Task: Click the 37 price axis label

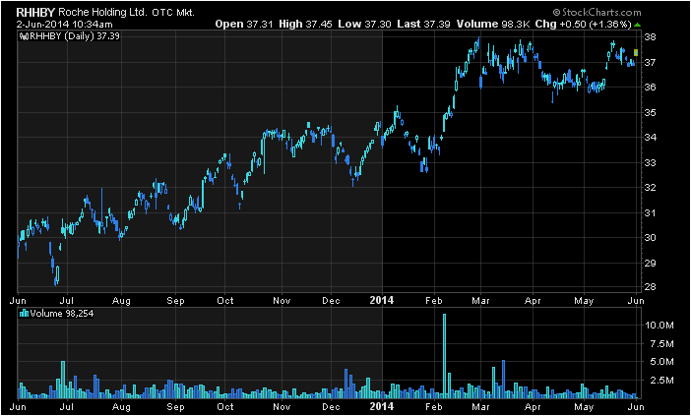Action: [x=651, y=63]
